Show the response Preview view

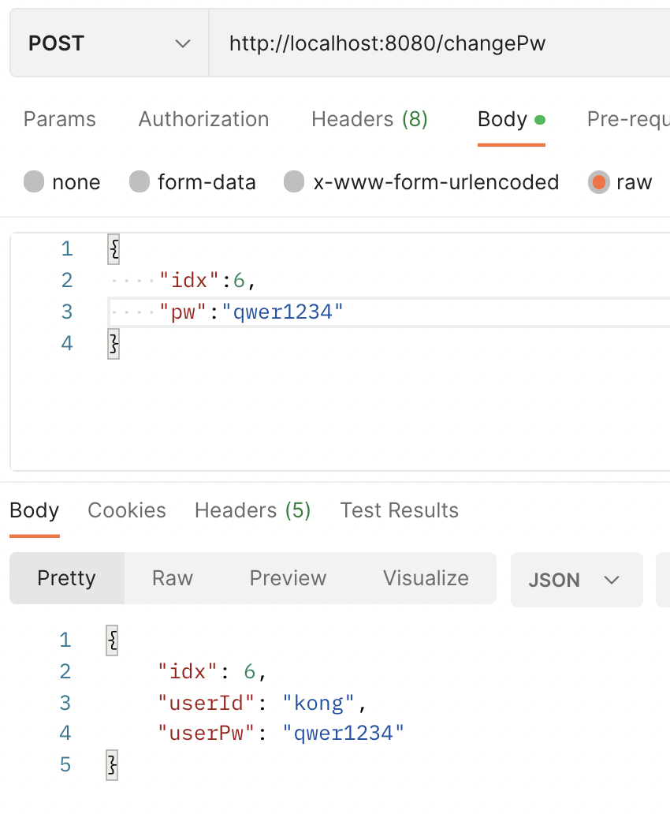(288, 578)
